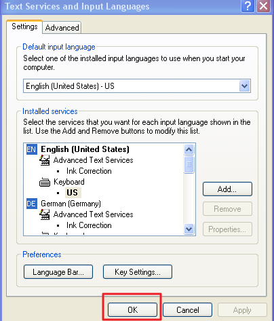Click the Add... button
Viewport: 274px width, 321px height.
[x=227, y=189]
